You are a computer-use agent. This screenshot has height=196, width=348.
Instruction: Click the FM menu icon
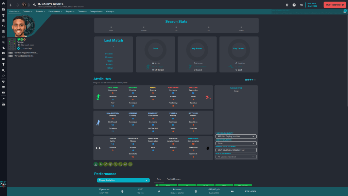(x=301, y=5)
